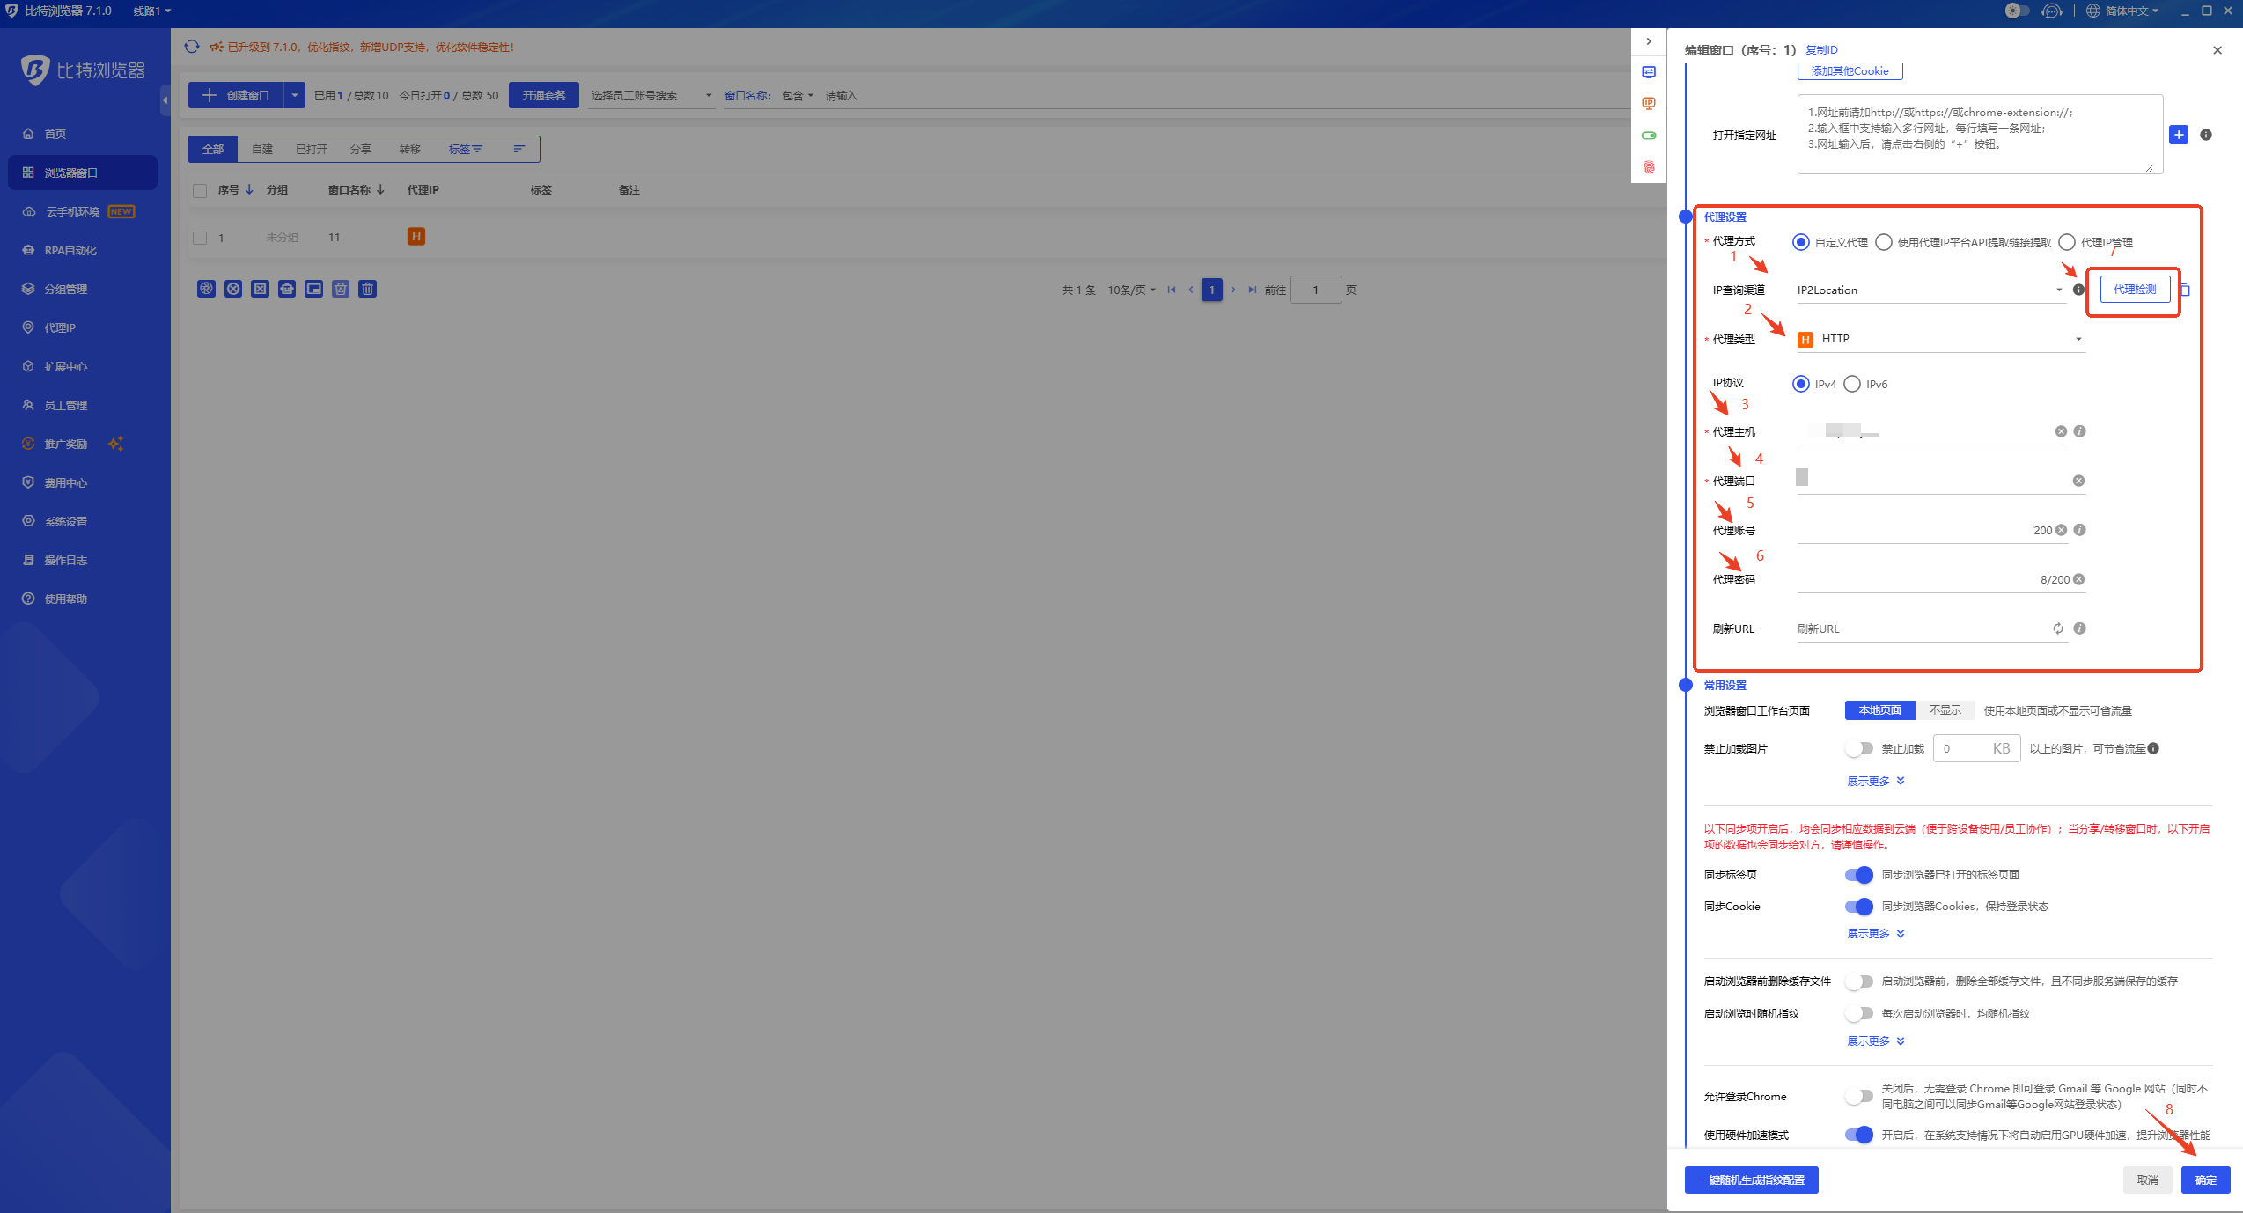Clear the 代理主机 field with its X icon
Viewport: 2243px width, 1213px height.
tap(2061, 431)
